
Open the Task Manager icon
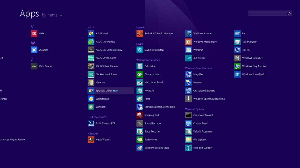click(x=237, y=42)
